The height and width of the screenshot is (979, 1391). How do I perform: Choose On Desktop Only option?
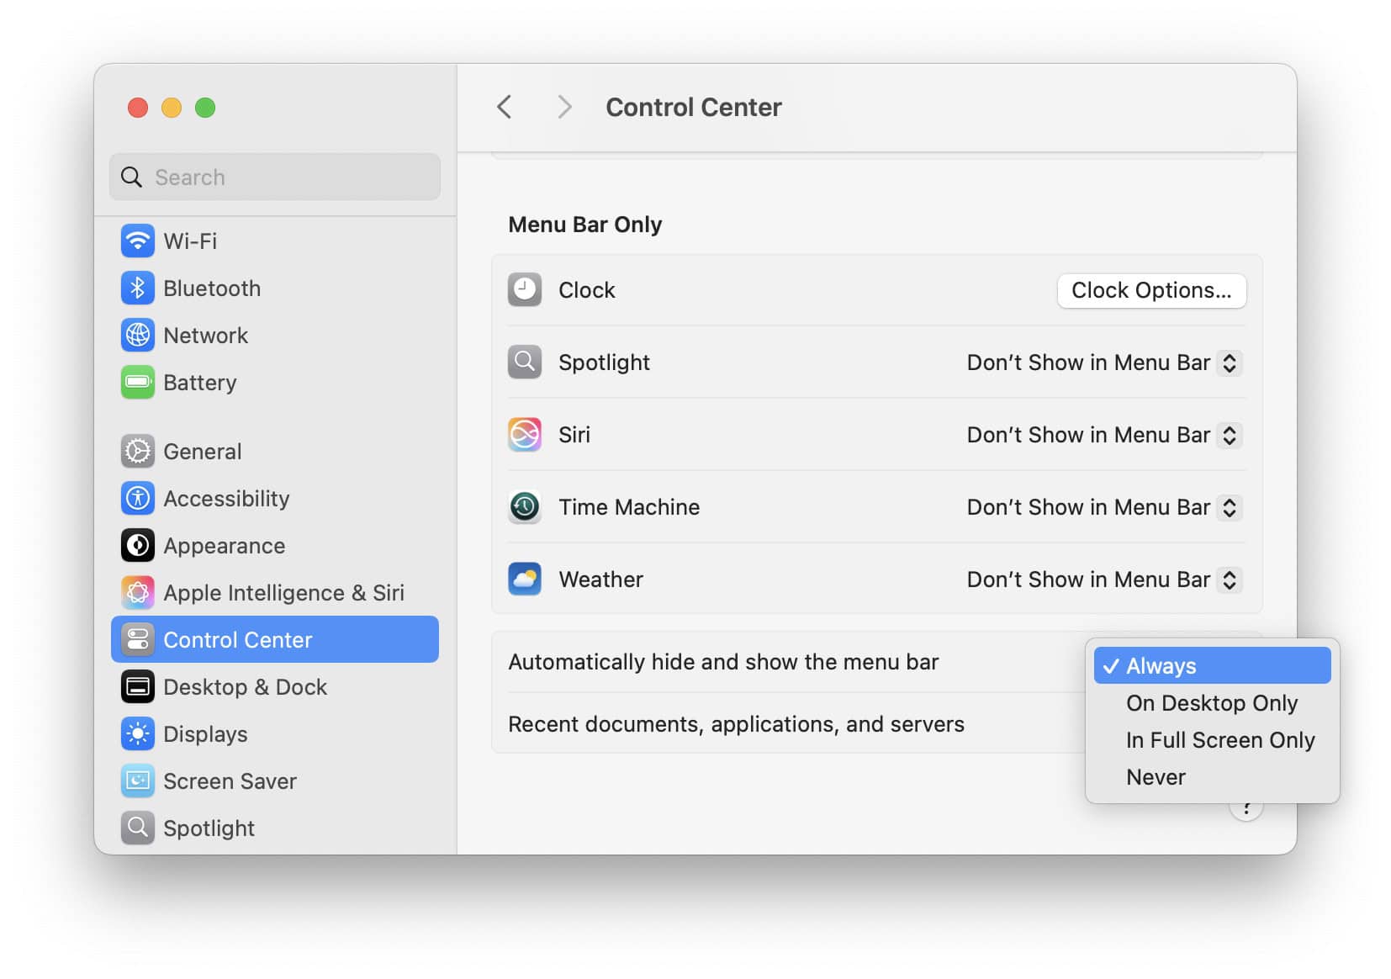1212,702
